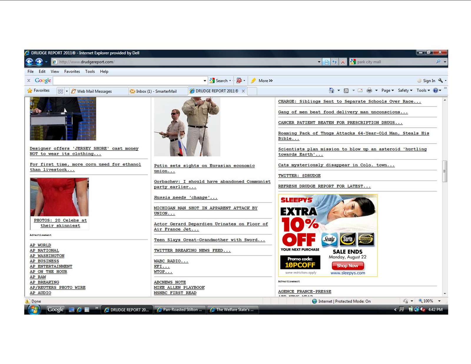The width and height of the screenshot is (471, 364).
Task: Go back with the Back arrow button
Action: [29, 62]
